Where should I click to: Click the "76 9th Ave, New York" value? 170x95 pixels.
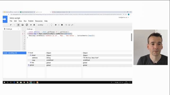[x=91, y=58]
